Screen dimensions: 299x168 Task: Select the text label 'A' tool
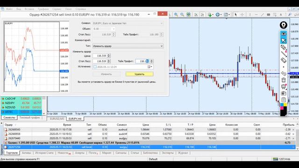point(281,14)
